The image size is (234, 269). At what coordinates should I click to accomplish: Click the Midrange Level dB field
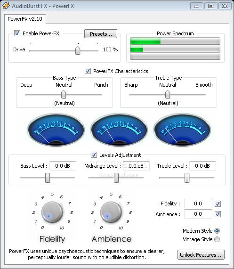(x=136, y=166)
